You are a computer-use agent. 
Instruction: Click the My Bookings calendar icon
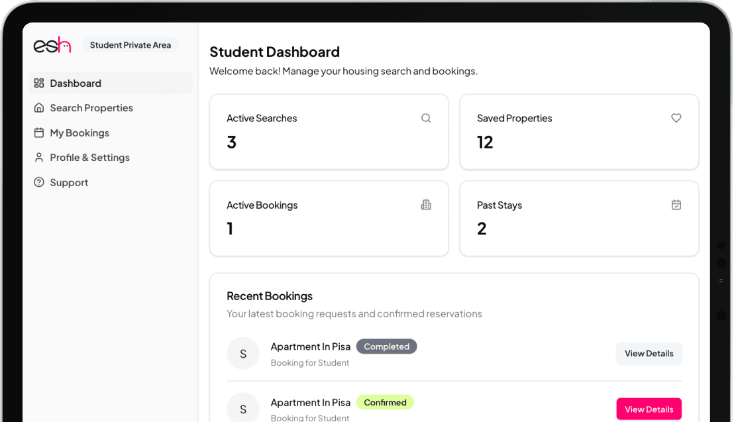(39, 132)
